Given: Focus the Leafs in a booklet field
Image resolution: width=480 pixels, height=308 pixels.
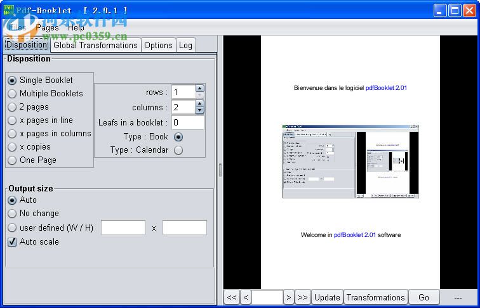Looking at the screenshot, I should [x=188, y=122].
